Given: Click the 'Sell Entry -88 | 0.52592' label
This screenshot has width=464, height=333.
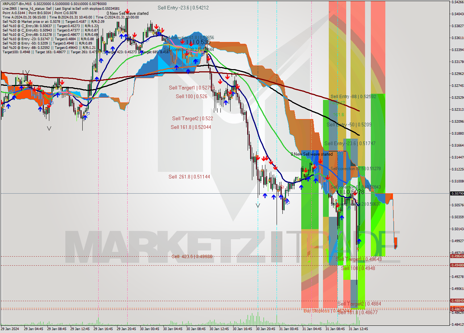Looking at the screenshot, I should (x=353, y=97).
